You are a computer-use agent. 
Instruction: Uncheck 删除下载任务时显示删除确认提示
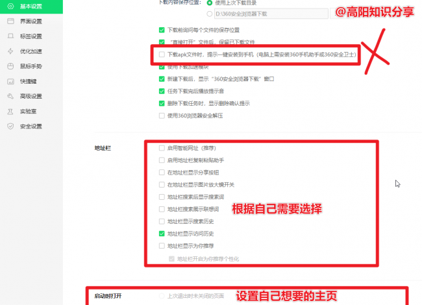pyautogui.click(x=162, y=103)
